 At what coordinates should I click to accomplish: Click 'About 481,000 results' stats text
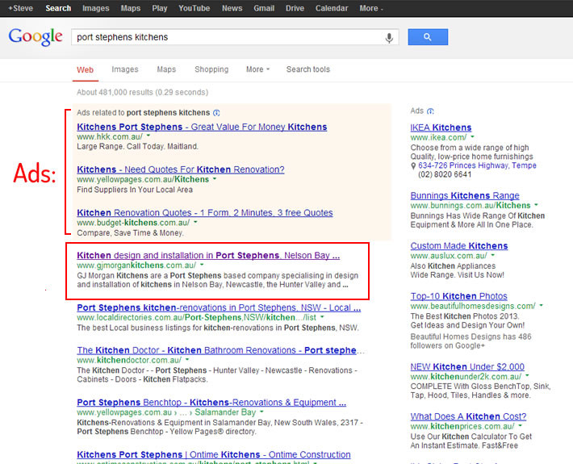[142, 93]
